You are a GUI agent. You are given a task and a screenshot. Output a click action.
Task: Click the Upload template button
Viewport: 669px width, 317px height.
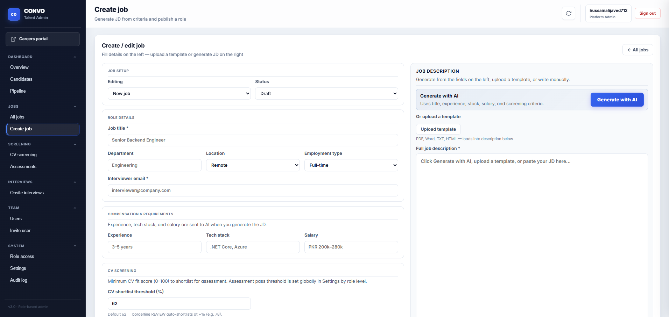[x=438, y=129]
